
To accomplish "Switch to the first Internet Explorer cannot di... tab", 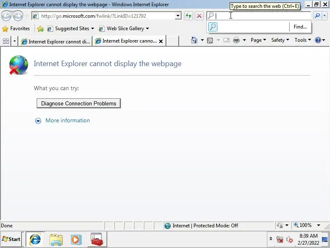I will coord(55,42).
